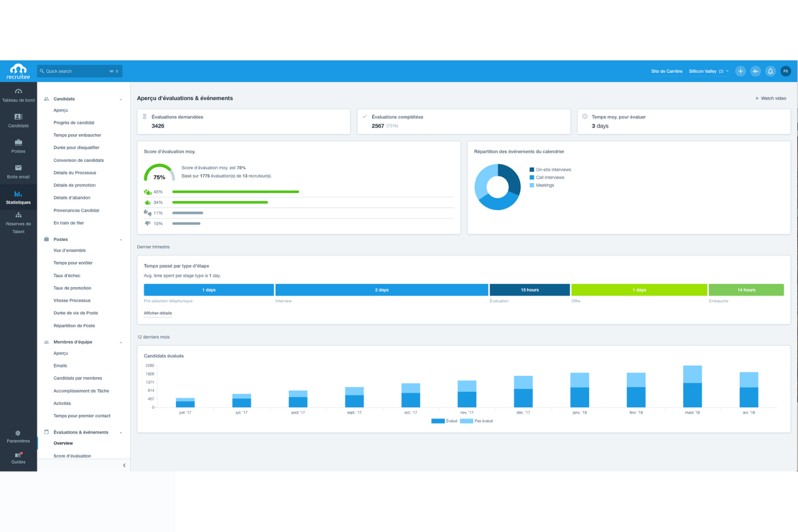Toggle the Évalué legend series

click(445, 421)
